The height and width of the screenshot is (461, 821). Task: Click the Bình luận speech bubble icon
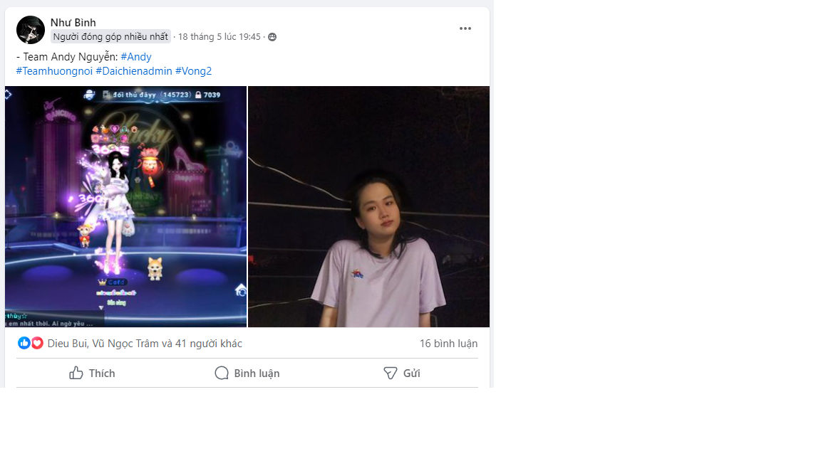(x=222, y=373)
